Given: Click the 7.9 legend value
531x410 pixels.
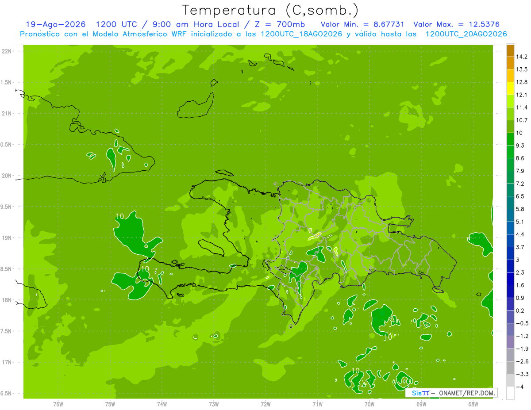Looking at the screenshot, I should point(521,171).
